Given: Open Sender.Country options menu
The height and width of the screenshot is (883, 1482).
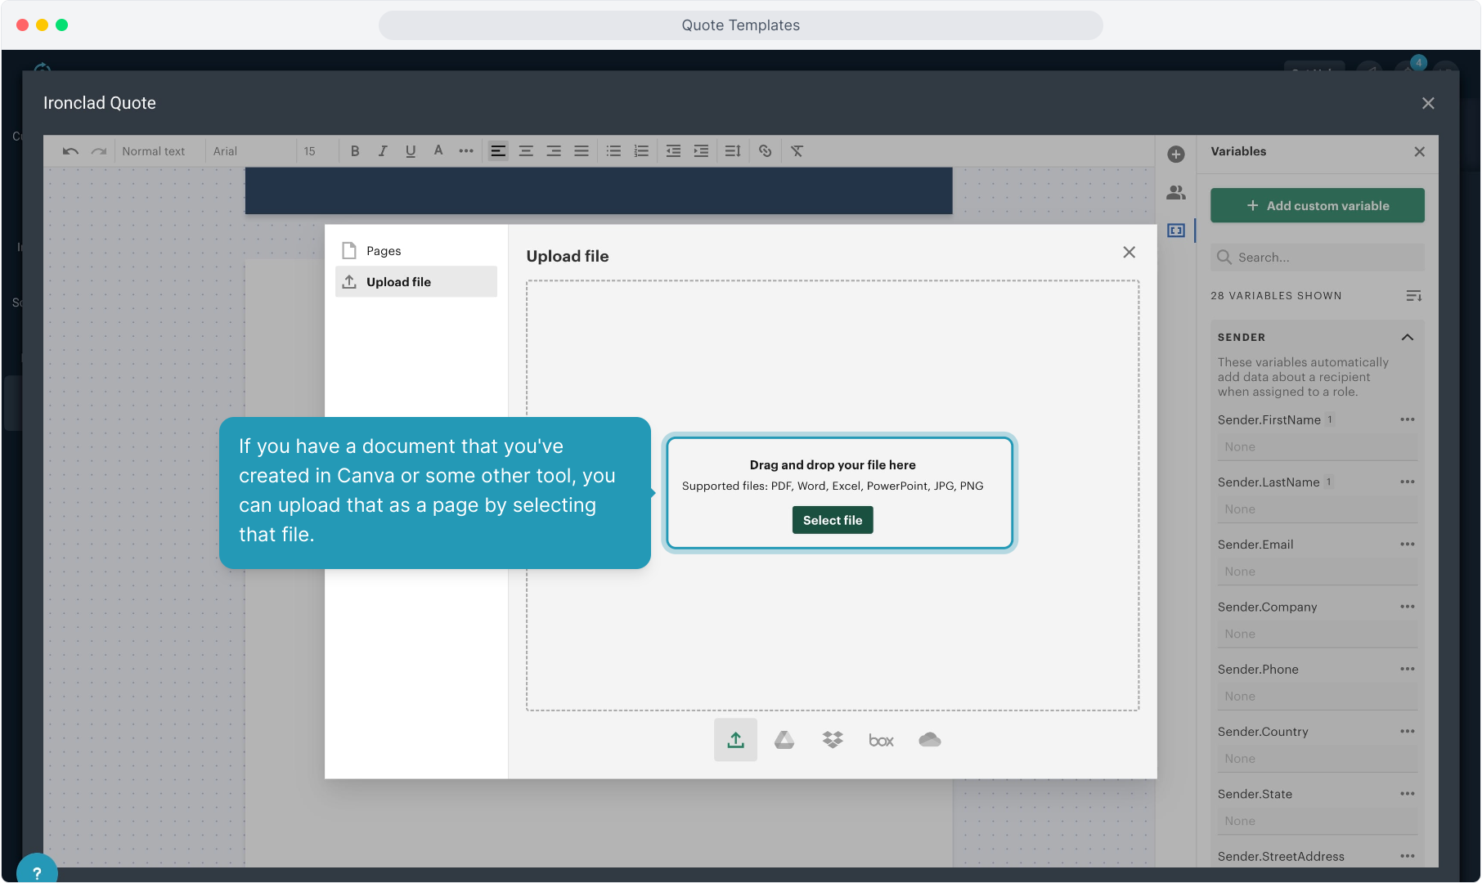Looking at the screenshot, I should (x=1408, y=732).
